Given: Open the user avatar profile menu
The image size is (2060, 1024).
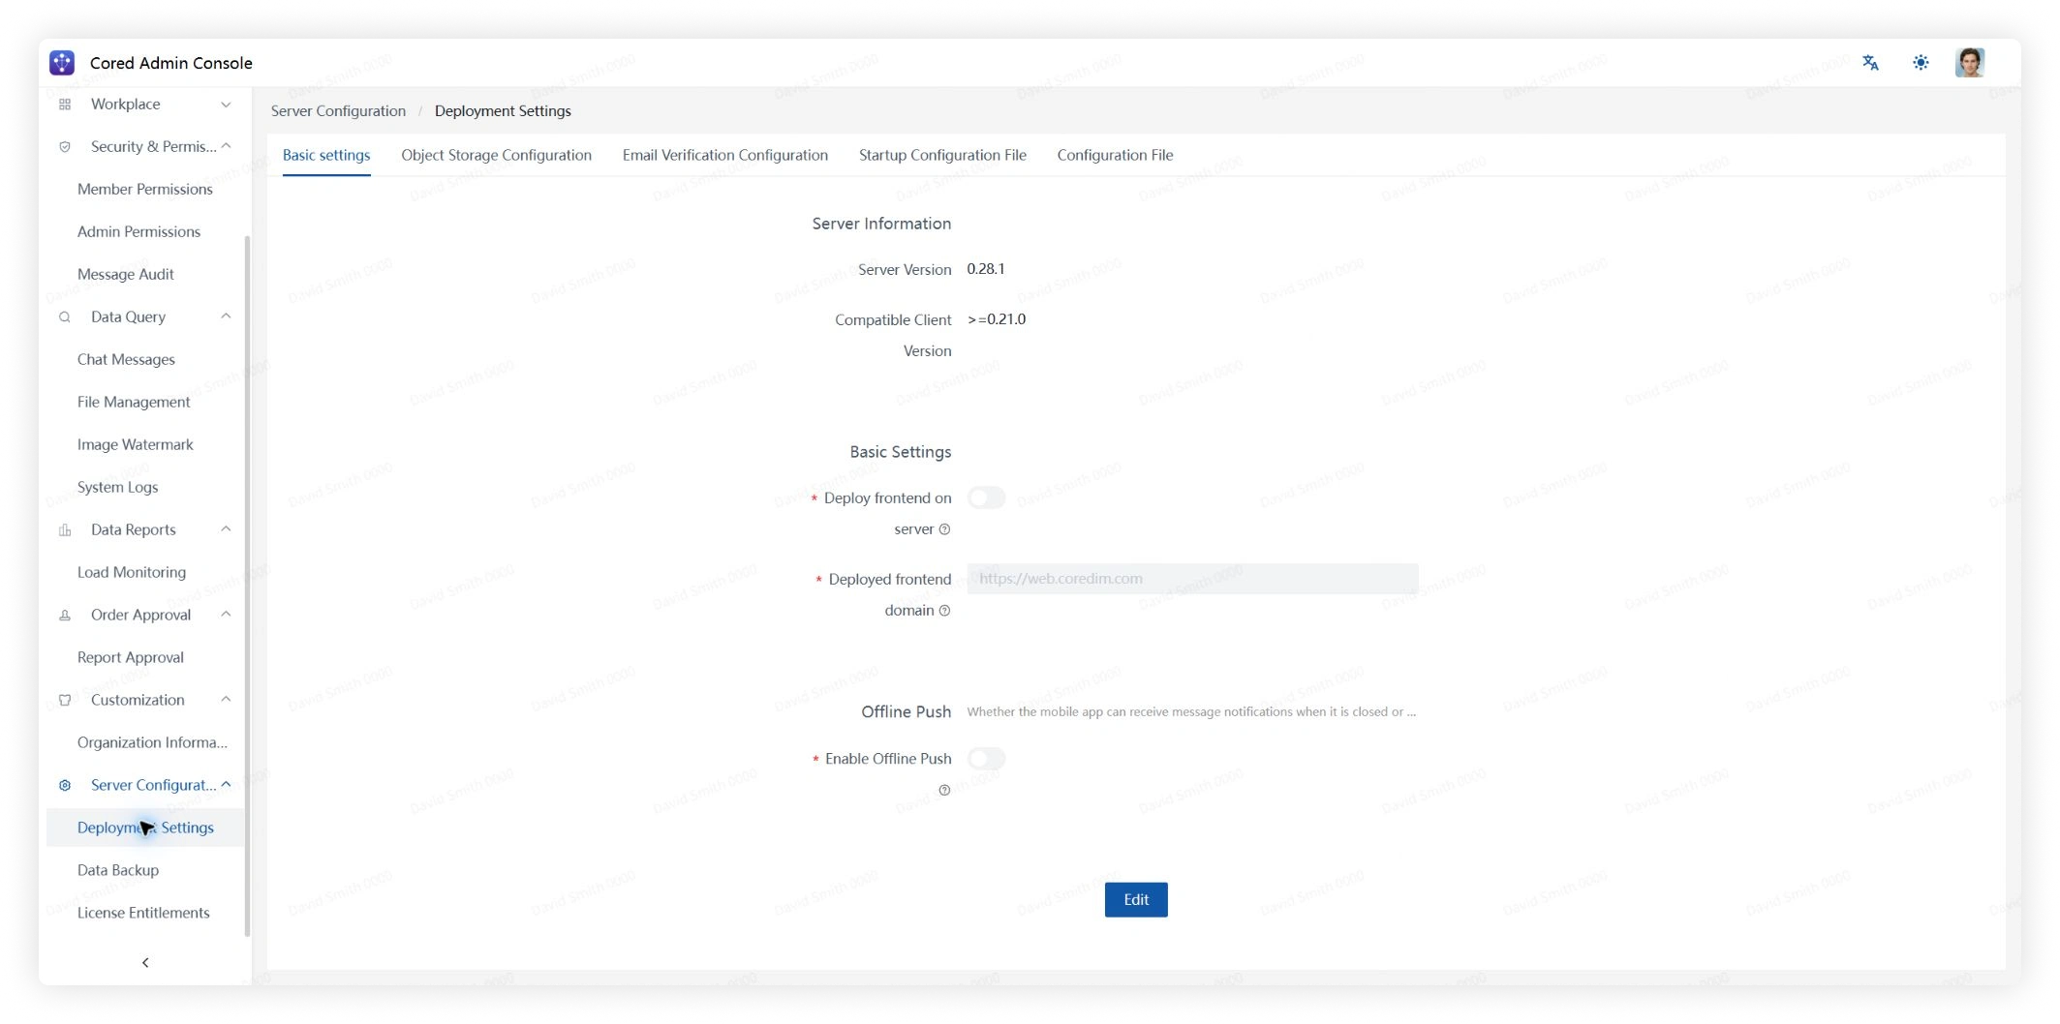Looking at the screenshot, I should (x=1970, y=63).
